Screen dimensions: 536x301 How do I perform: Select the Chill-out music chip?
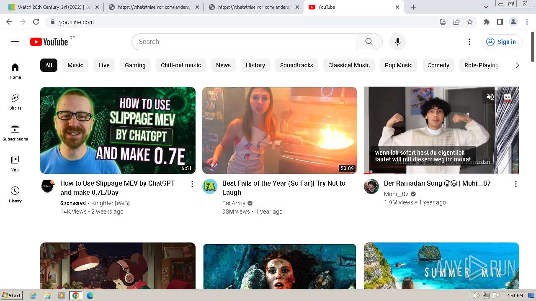[x=181, y=65]
